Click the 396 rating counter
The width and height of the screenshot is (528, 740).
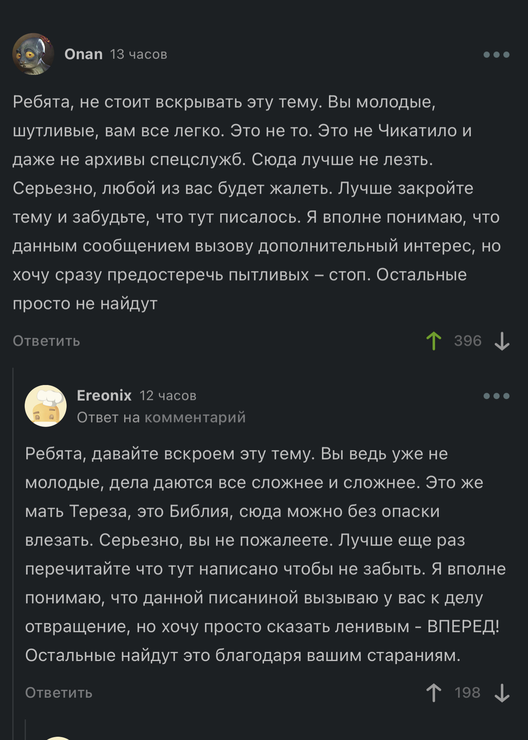pos(468,341)
